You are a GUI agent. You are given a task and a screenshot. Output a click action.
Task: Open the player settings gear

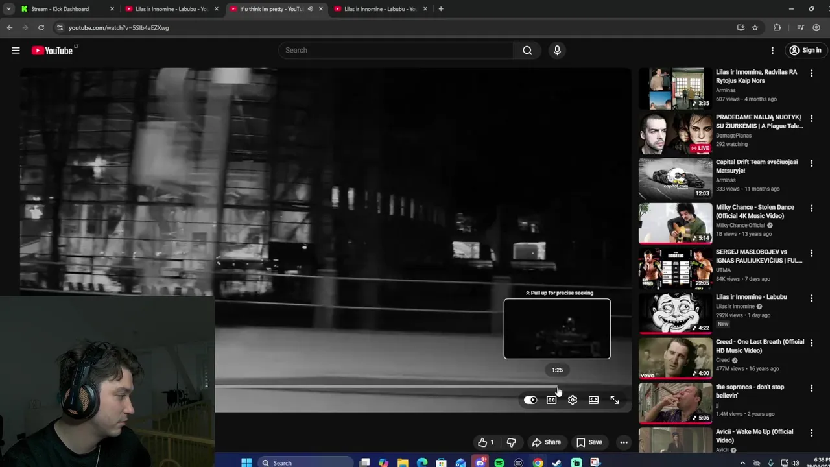pos(573,400)
